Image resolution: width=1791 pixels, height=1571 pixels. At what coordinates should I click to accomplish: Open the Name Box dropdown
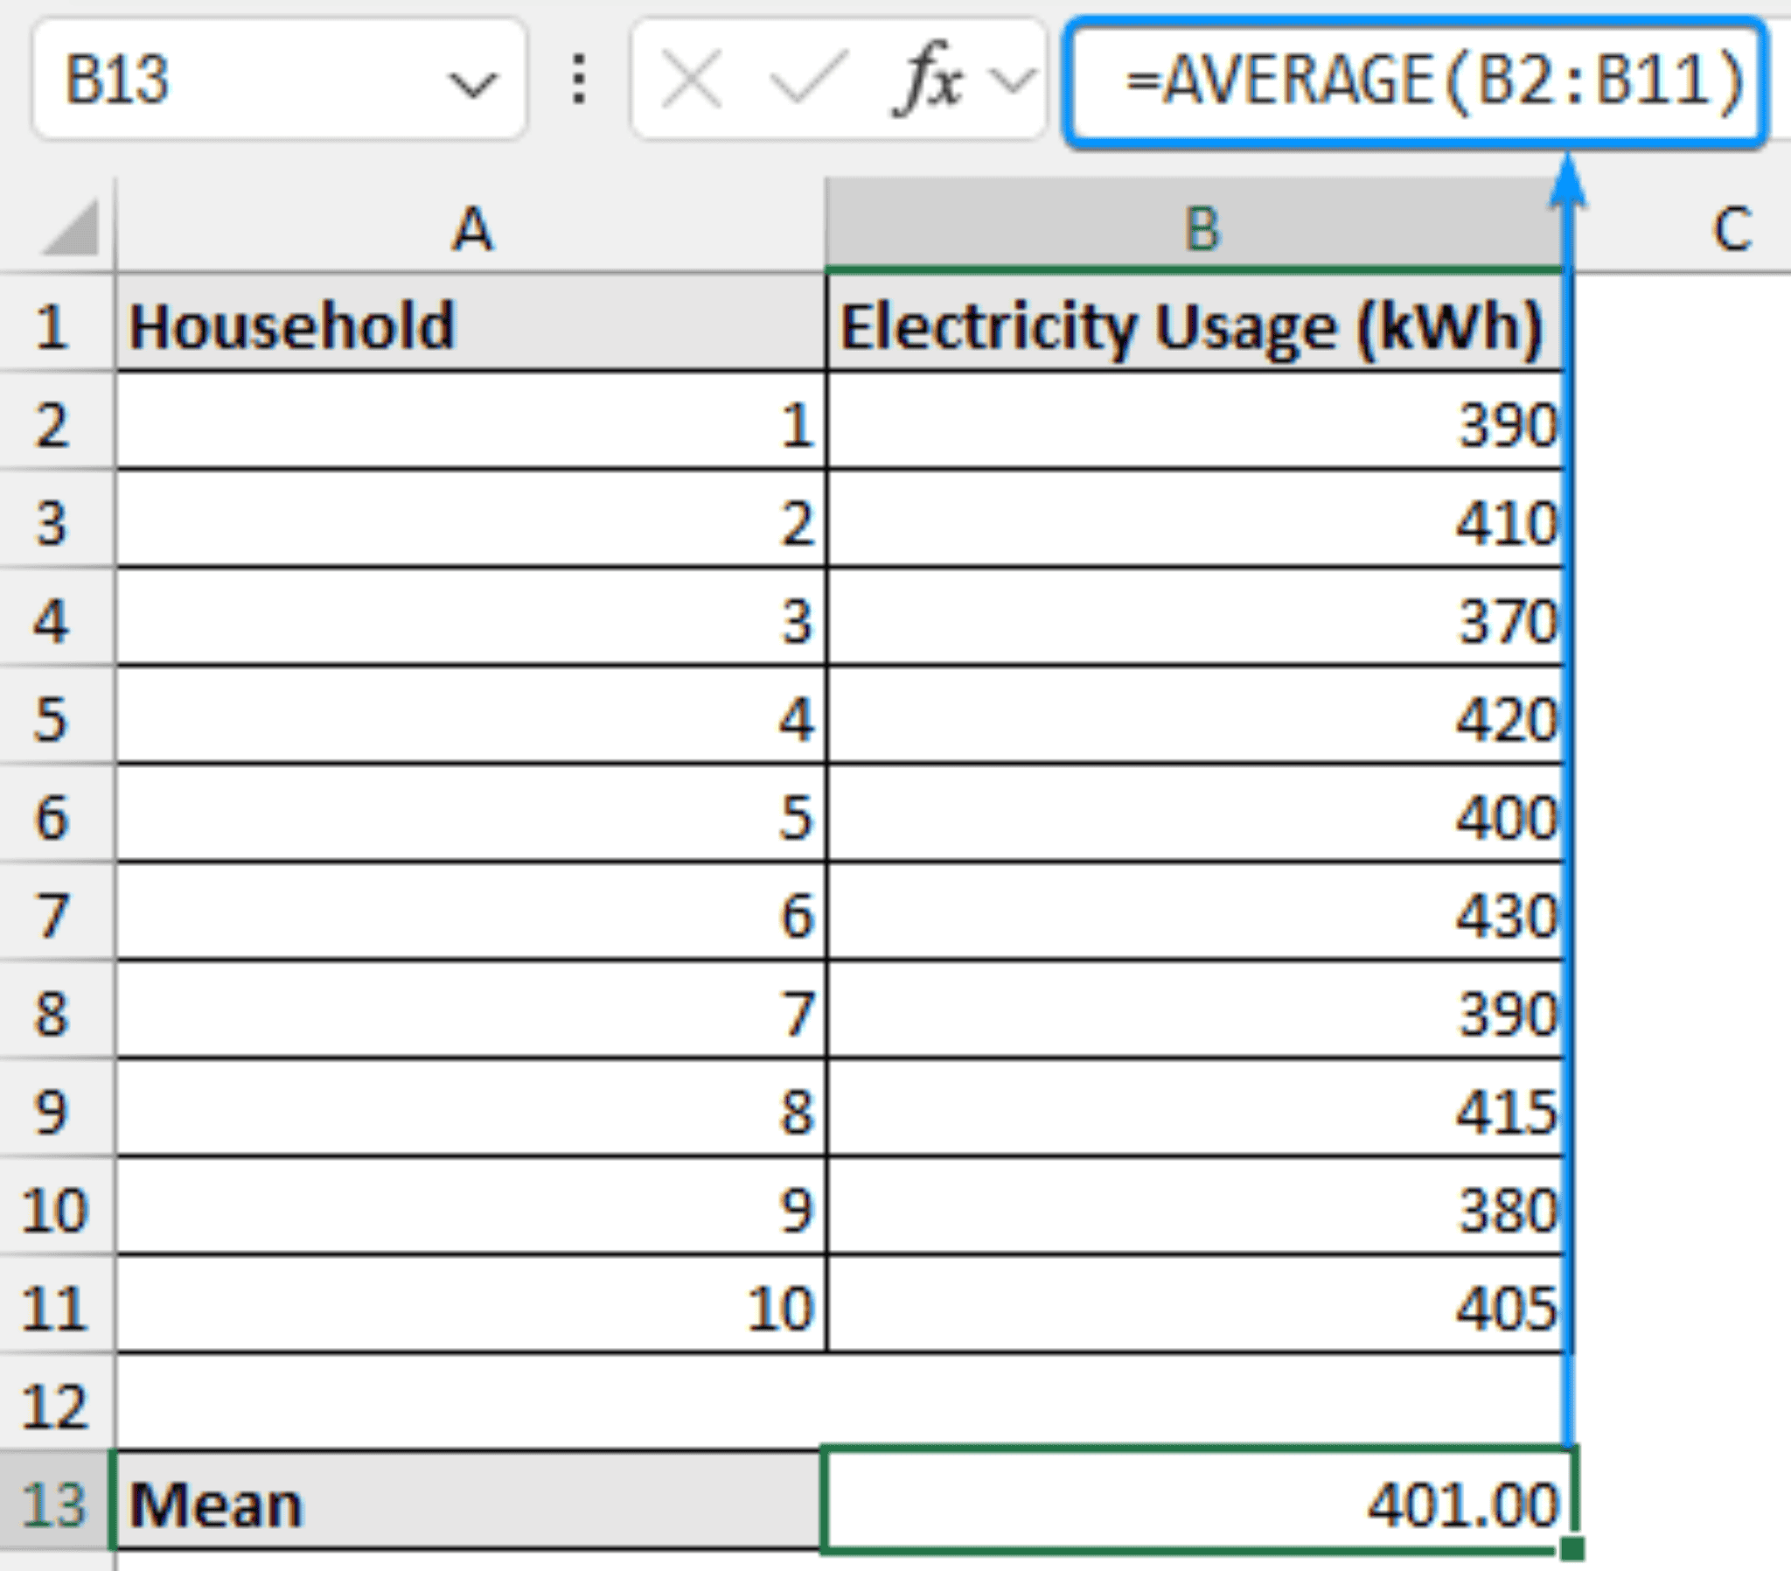[475, 83]
